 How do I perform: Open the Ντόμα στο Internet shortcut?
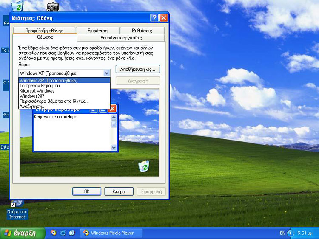[x=17, y=210]
